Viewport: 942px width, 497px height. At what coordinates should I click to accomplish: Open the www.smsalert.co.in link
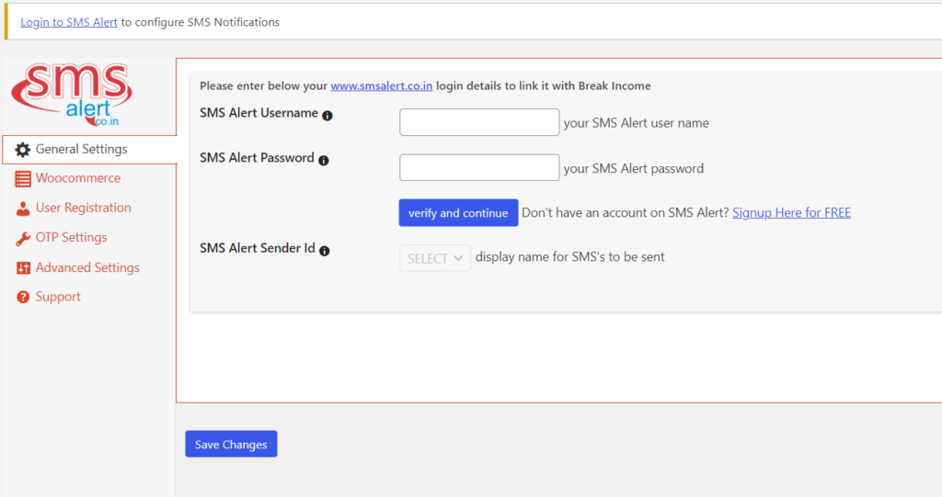coord(382,85)
